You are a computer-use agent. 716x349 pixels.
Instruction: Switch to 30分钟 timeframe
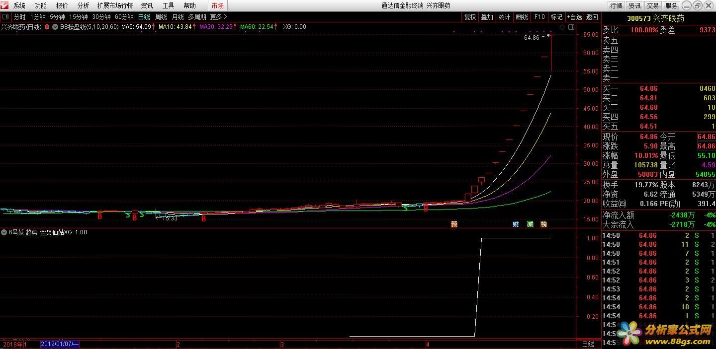(101, 17)
